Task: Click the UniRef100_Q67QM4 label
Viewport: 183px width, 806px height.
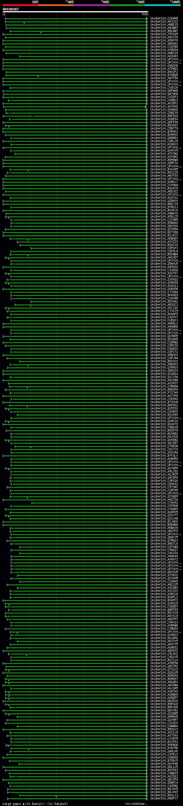Action: (x=164, y=94)
